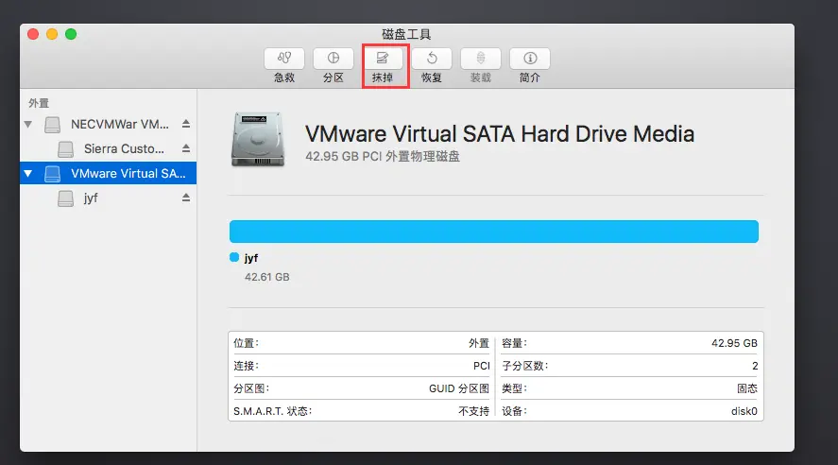Image resolution: width=838 pixels, height=465 pixels.
Task: Click the S.M.A.R.T. 状态 value 不支持
Action: pyautogui.click(x=473, y=411)
